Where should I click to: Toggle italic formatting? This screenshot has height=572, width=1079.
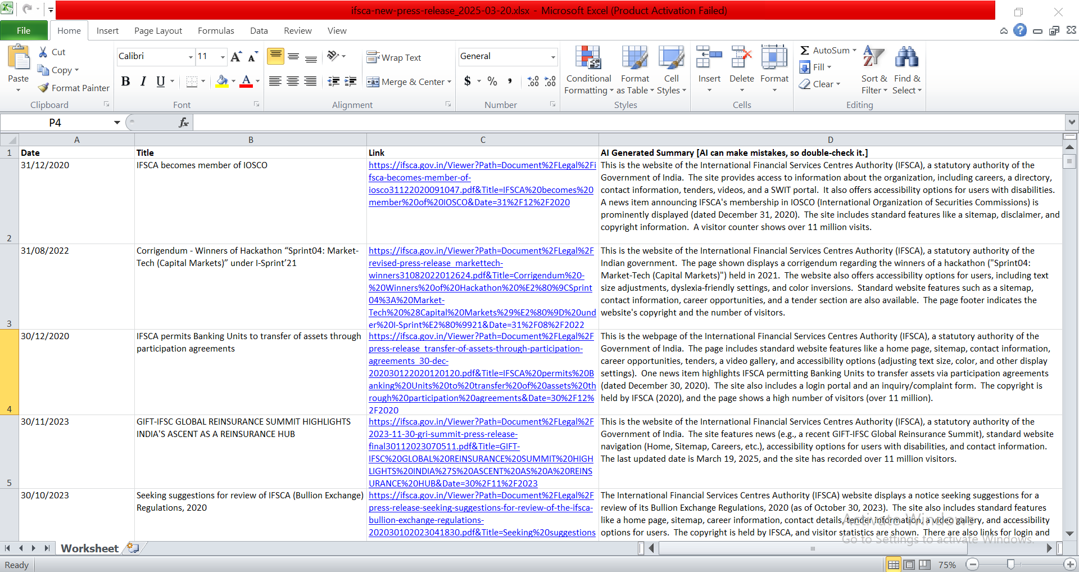143,82
